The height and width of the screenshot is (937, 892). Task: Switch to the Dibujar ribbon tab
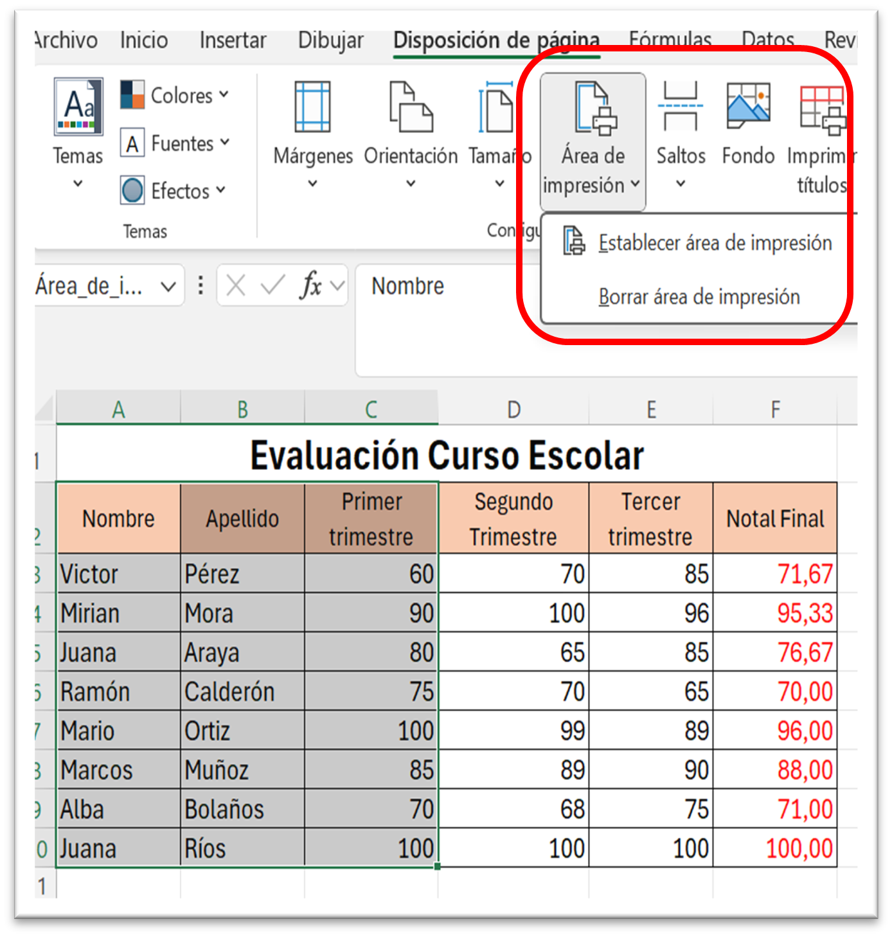pyautogui.click(x=330, y=40)
